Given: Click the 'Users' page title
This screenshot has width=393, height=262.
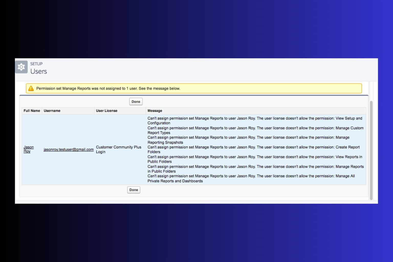Looking at the screenshot, I should [x=39, y=71].
